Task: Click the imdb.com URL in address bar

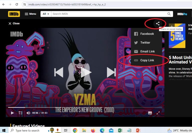Action: [67, 4]
